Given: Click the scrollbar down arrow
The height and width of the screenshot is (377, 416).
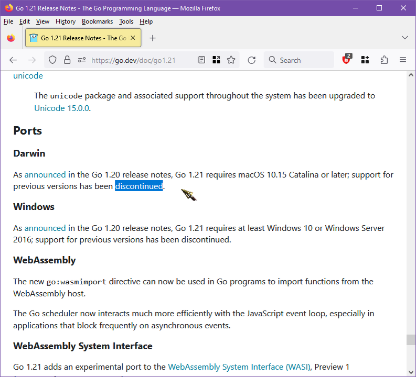Looking at the screenshot, I should point(411,373).
